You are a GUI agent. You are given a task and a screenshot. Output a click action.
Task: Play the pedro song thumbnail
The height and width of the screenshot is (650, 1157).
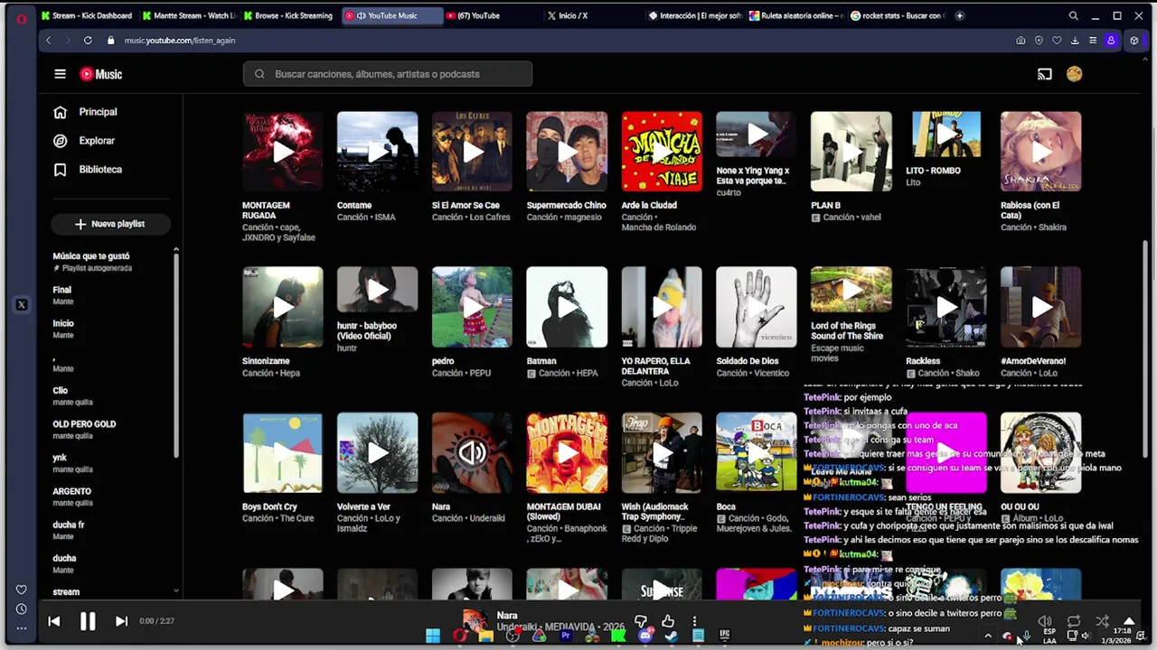[x=472, y=307]
